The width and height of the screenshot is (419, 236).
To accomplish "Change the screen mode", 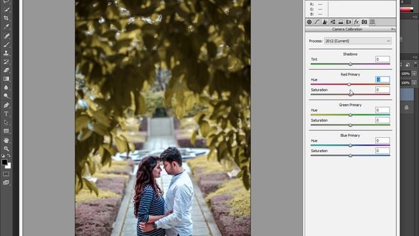I will 6,183.
